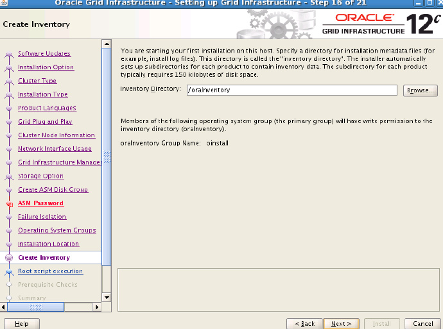
Task: Jump to the Operating System Groups step
Action: [x=57, y=230]
